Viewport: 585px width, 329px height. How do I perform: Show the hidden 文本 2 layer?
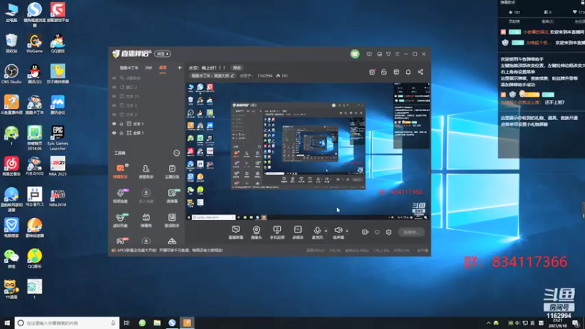click(114, 115)
